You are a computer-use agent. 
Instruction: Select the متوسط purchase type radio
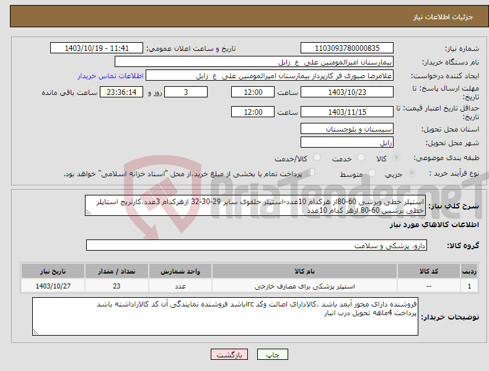click(x=372, y=173)
